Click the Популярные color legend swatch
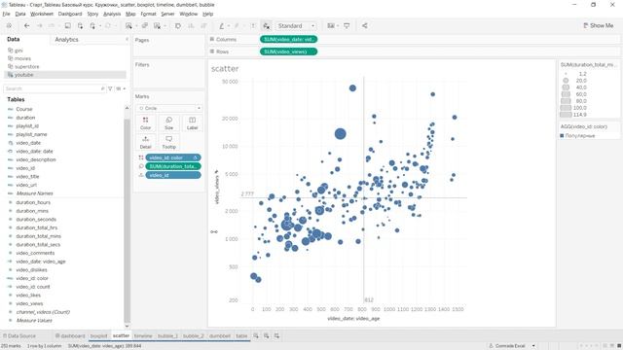This screenshot has width=623, height=350. pos(562,136)
